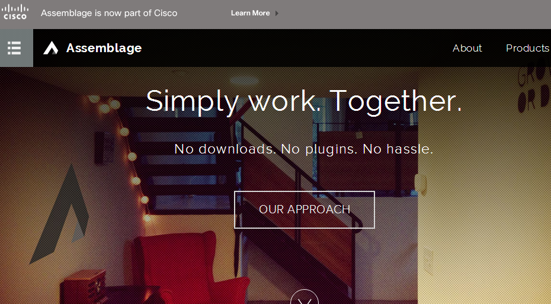Click the arrow beside Learn More

tap(277, 14)
